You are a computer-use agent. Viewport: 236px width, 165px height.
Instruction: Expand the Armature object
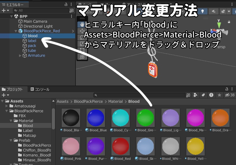(x=20, y=56)
